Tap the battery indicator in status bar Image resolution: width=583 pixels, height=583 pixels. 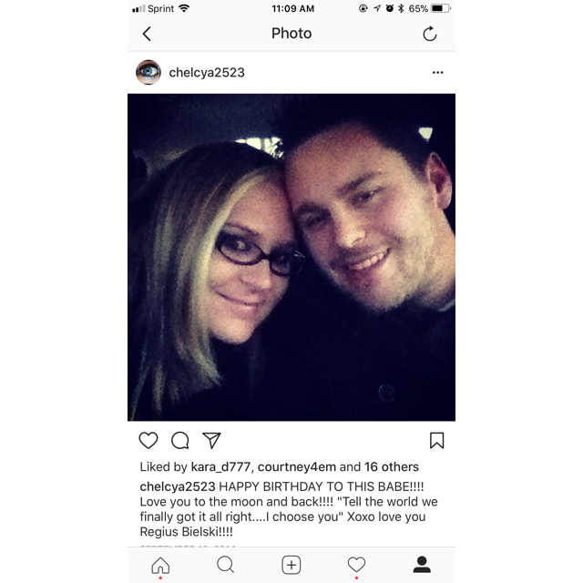441,8
